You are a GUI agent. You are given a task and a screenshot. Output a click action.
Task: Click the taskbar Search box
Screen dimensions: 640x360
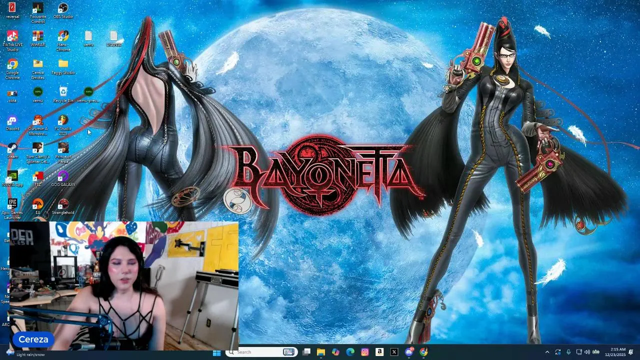[x=261, y=352]
